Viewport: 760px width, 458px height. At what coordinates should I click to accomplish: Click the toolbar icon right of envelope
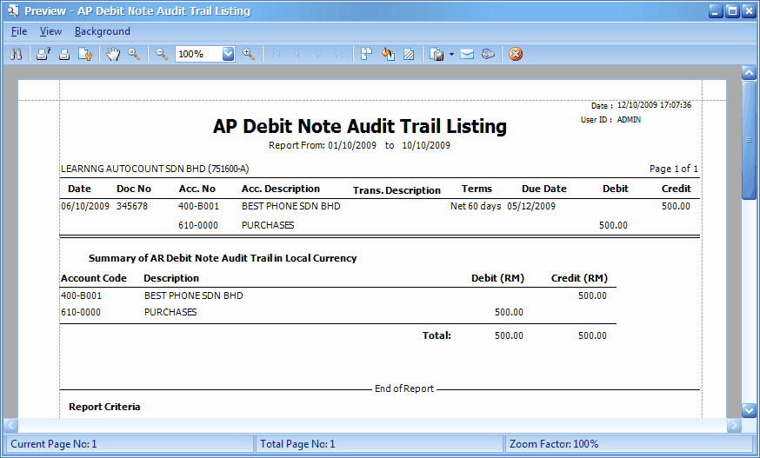[x=488, y=54]
